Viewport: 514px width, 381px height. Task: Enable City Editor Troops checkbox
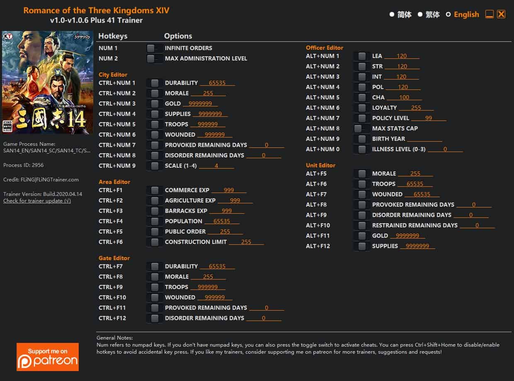tap(155, 124)
